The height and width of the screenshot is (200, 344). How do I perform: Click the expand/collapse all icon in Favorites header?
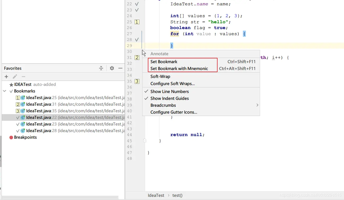pos(101,68)
